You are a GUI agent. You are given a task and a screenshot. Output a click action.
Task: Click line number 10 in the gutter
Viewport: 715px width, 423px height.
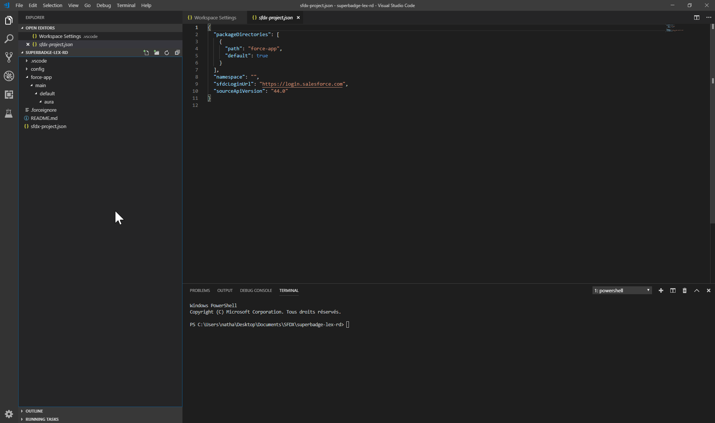point(195,91)
